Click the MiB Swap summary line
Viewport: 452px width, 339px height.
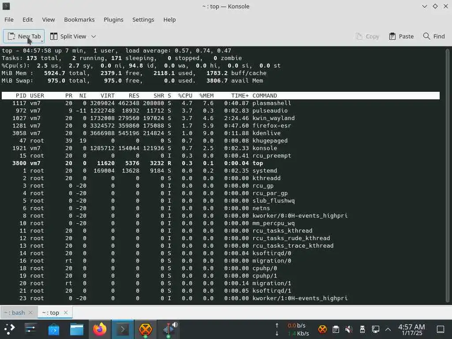point(132,81)
